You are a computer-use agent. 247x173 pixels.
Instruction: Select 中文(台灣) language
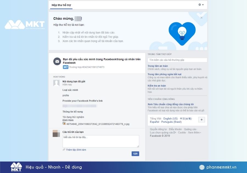[186, 118]
